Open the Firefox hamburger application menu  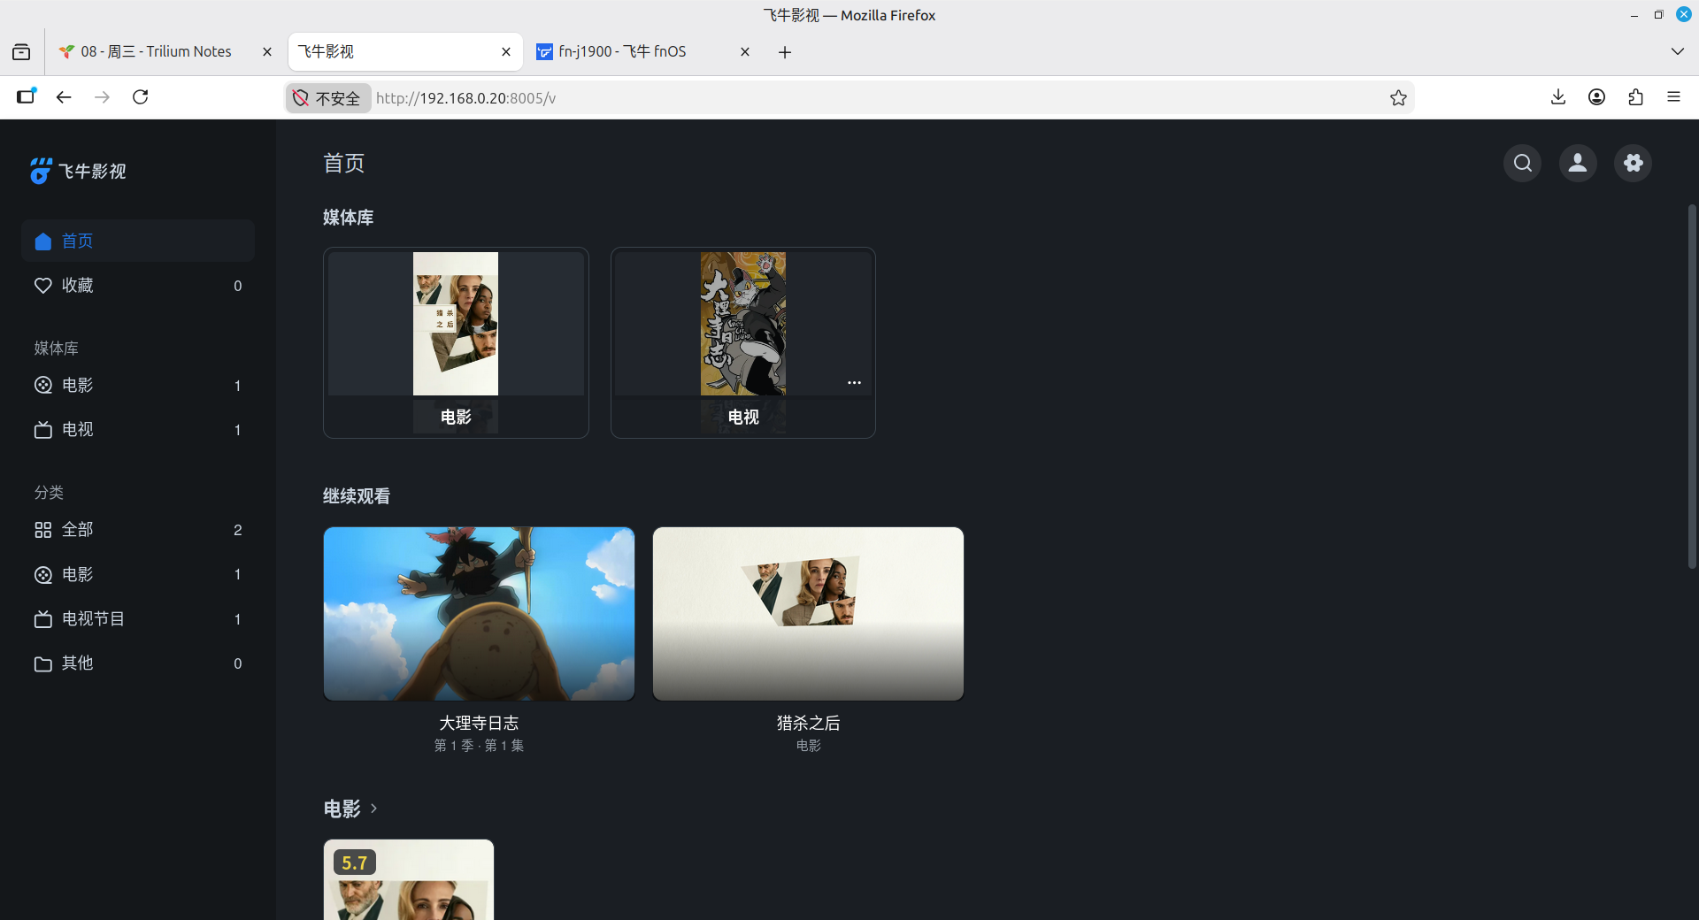1673,97
